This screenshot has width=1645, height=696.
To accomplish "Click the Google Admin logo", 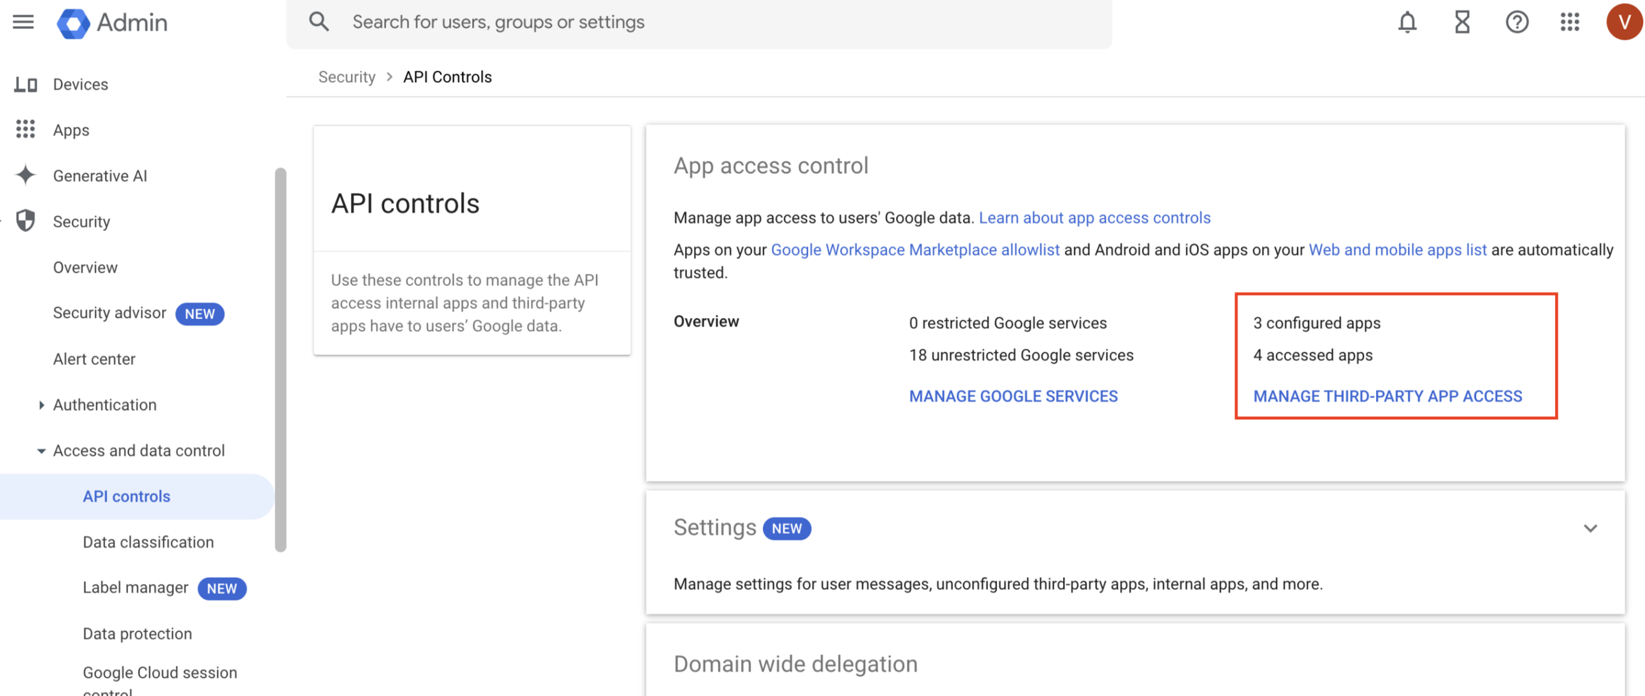I will pos(74,23).
